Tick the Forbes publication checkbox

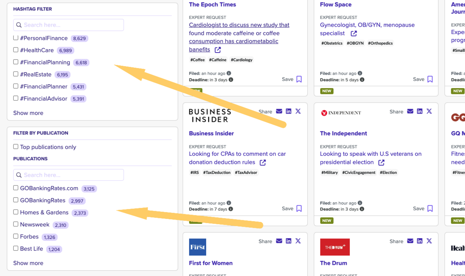tap(16, 236)
